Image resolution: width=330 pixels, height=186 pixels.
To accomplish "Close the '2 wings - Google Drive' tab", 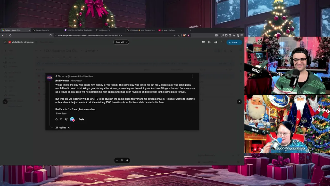I will (x=29, y=30).
